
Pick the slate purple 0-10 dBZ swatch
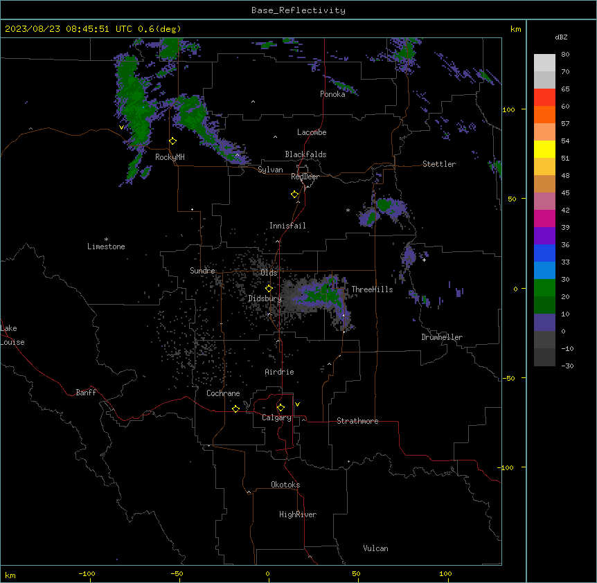click(x=544, y=323)
